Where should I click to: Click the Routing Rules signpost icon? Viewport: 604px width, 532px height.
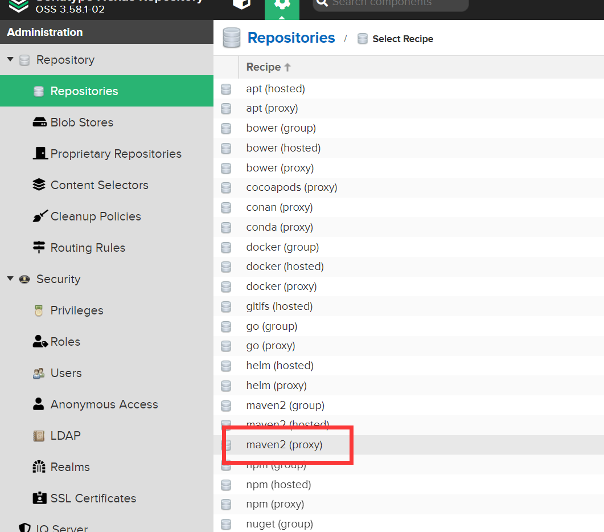click(x=39, y=248)
